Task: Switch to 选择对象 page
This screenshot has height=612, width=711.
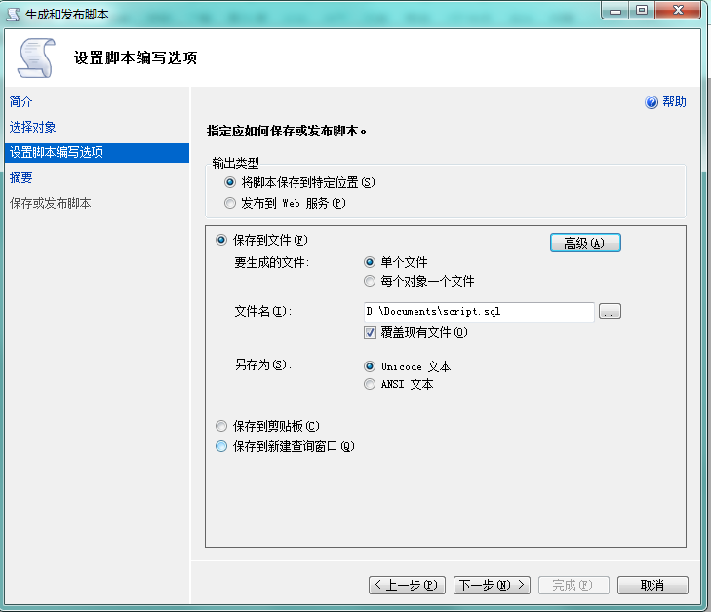Action: (x=33, y=127)
